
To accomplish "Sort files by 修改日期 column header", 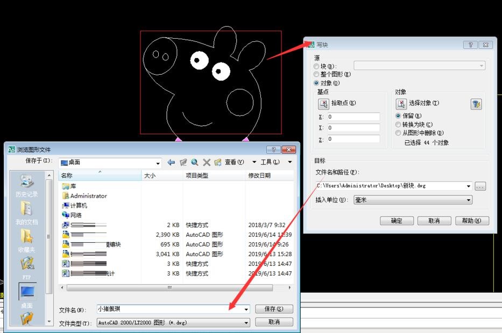I will (270, 176).
